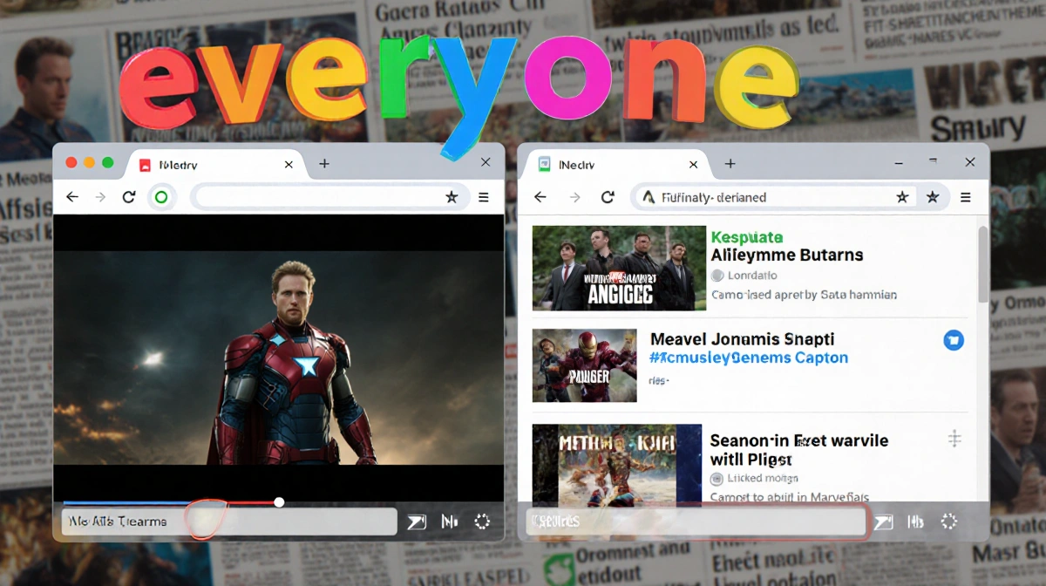Click the blue verified badge next to Meavel Jonamis Snapti

pos(954,340)
